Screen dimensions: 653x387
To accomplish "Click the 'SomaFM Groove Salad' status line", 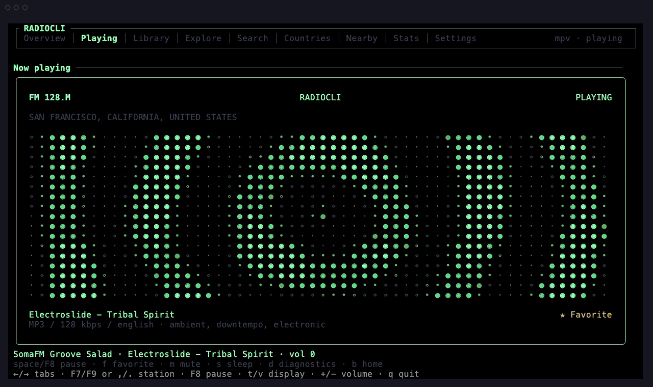I will coord(164,354).
